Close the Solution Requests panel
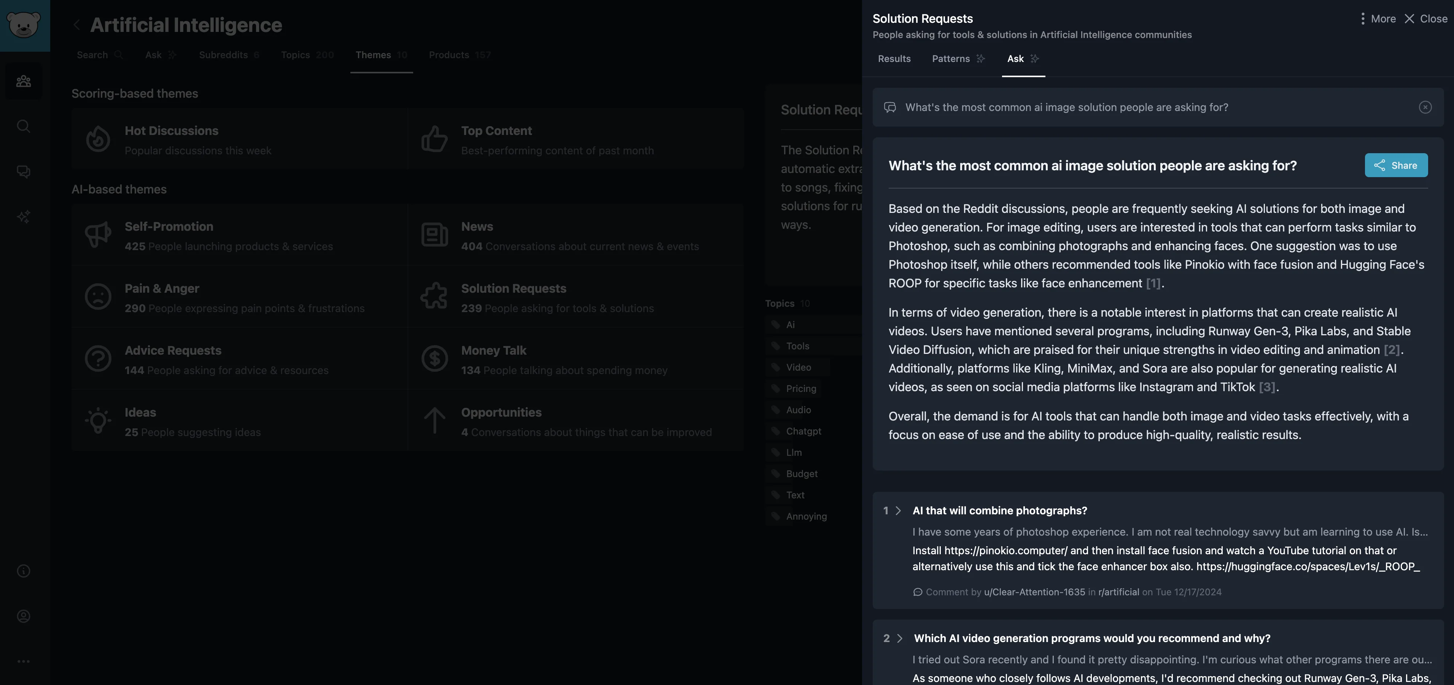 tap(1426, 19)
